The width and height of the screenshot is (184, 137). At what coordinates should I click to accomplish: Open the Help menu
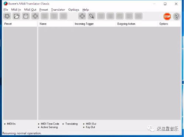click(86, 10)
